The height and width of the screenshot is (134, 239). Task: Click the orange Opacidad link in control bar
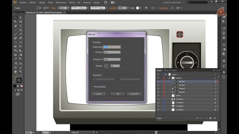(x=113, y=8)
